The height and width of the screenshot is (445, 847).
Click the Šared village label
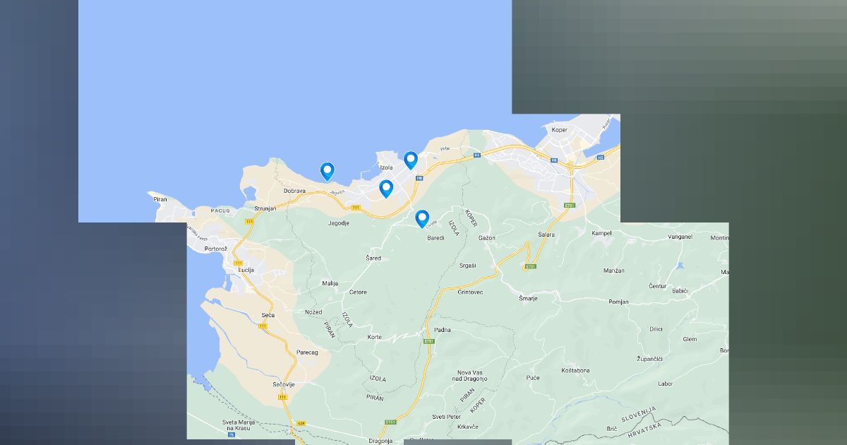(x=373, y=259)
